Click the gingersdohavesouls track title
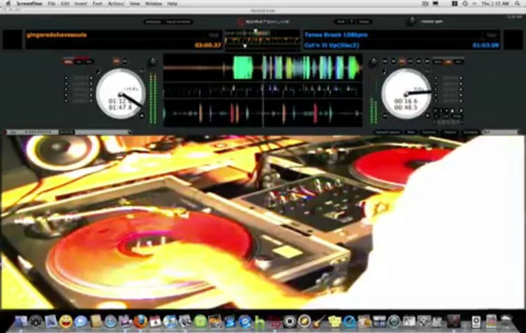Viewport: 526px width, 333px height. click(57, 35)
